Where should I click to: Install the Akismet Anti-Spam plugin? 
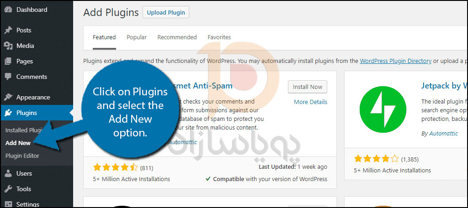[x=308, y=87]
